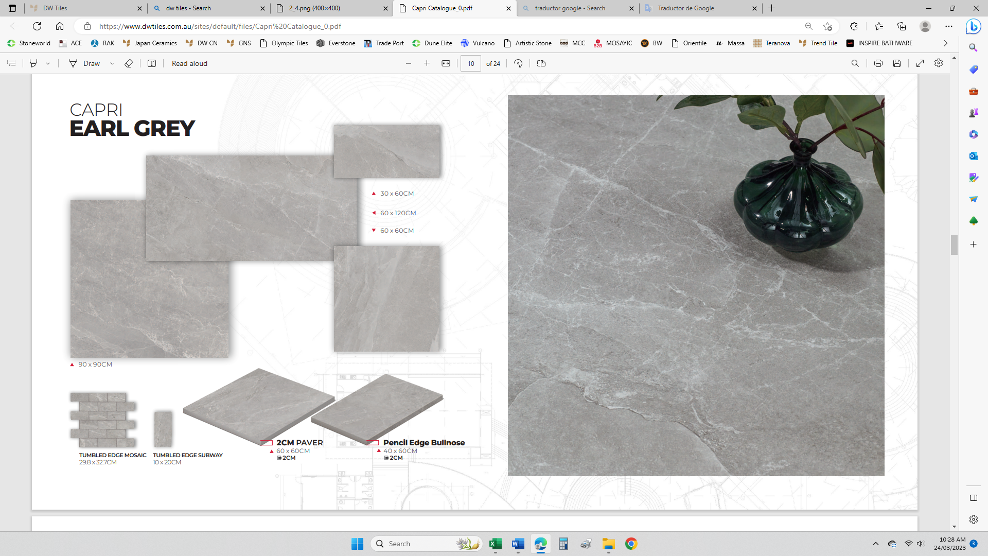Open Windows Start menu
The image size is (988, 556).
point(357,544)
